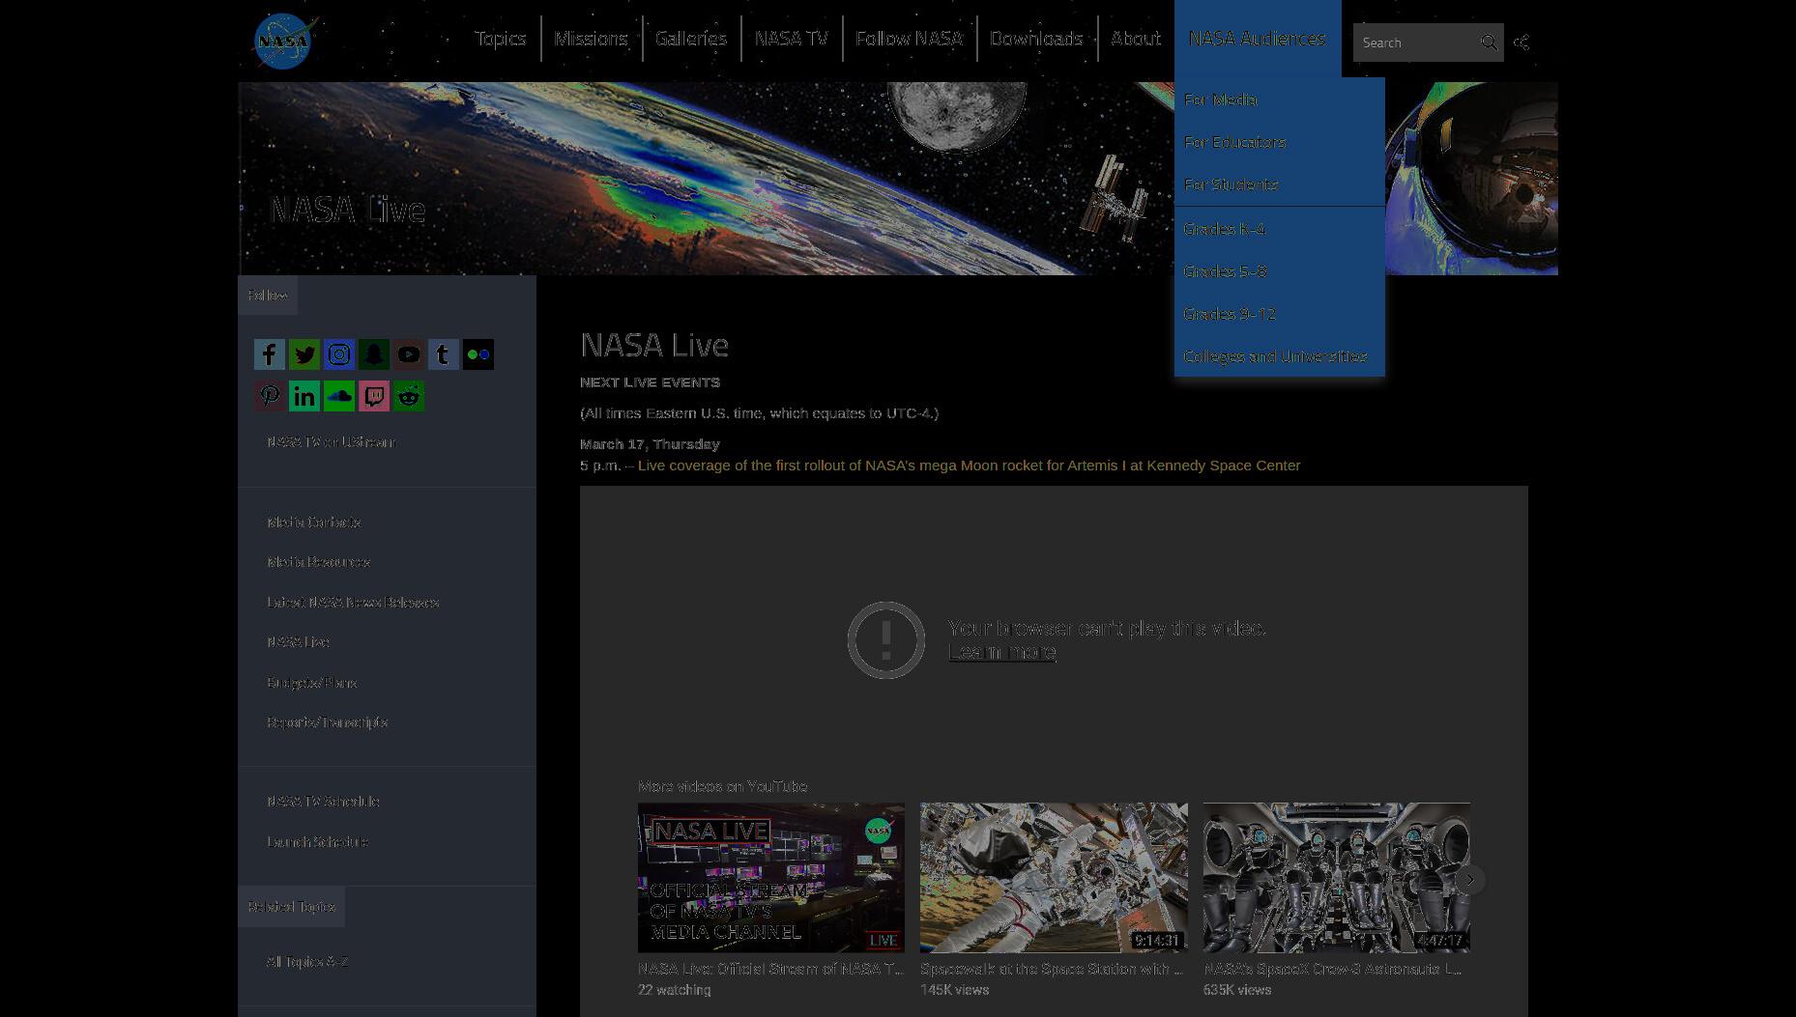Click the NASA Live official stream title
This screenshot has height=1017, width=1796.
771,969
